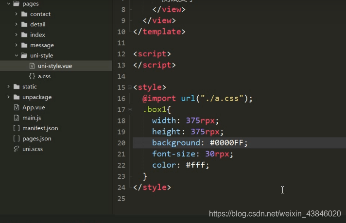Image resolution: width=346 pixels, height=223 pixels.
Task: Collapse the uni-style folder chevron
Action: (17, 55)
